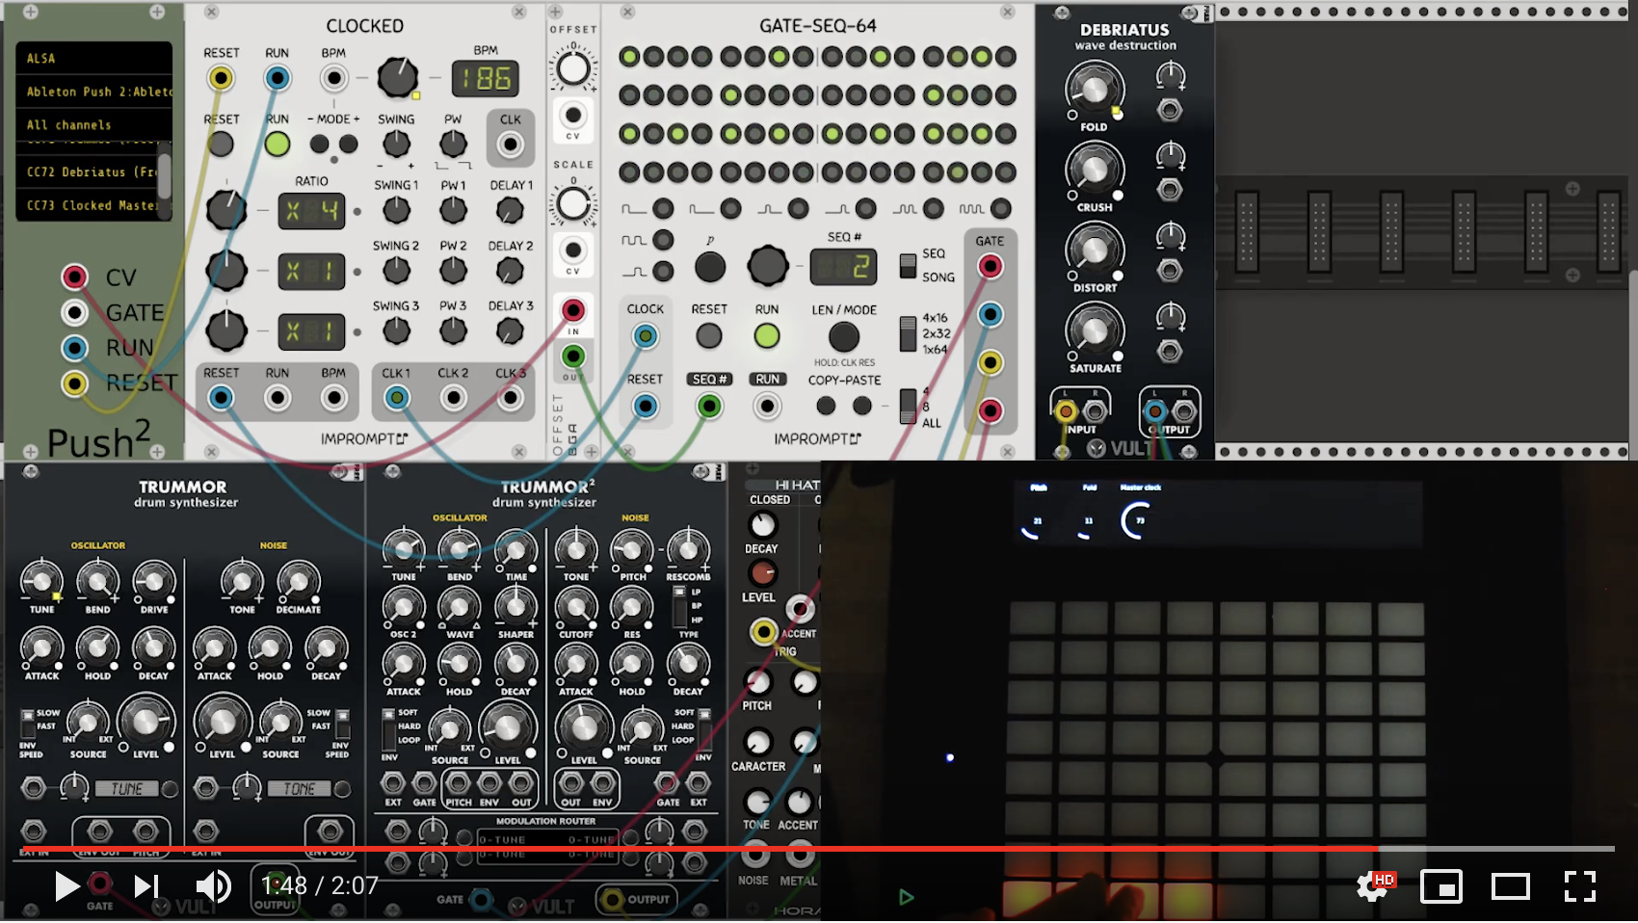Click the X4 ratio display on CLOCKED
This screenshot has height=923, width=1638.
point(311,211)
